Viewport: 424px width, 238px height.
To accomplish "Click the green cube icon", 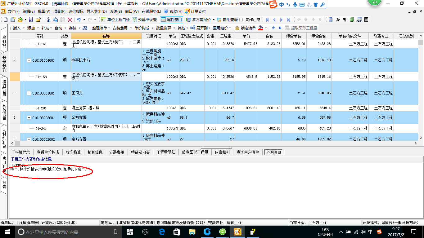I will (352, 20).
